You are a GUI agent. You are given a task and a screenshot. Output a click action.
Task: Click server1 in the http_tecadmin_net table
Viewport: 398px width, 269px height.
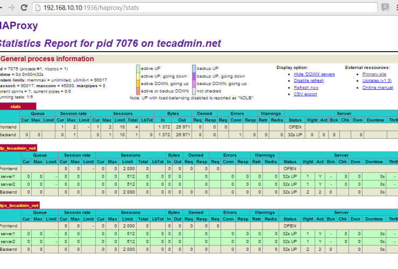[x=8, y=176]
